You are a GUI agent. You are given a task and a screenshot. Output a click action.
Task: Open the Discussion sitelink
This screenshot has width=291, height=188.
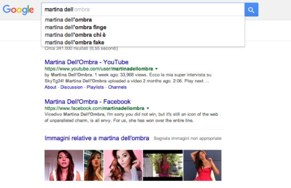tap(71, 87)
